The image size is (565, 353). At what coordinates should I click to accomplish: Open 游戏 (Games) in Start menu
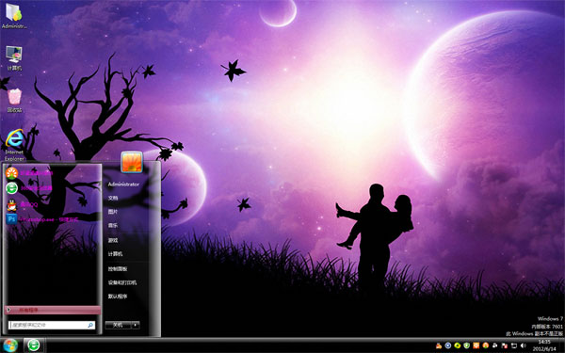pos(113,240)
